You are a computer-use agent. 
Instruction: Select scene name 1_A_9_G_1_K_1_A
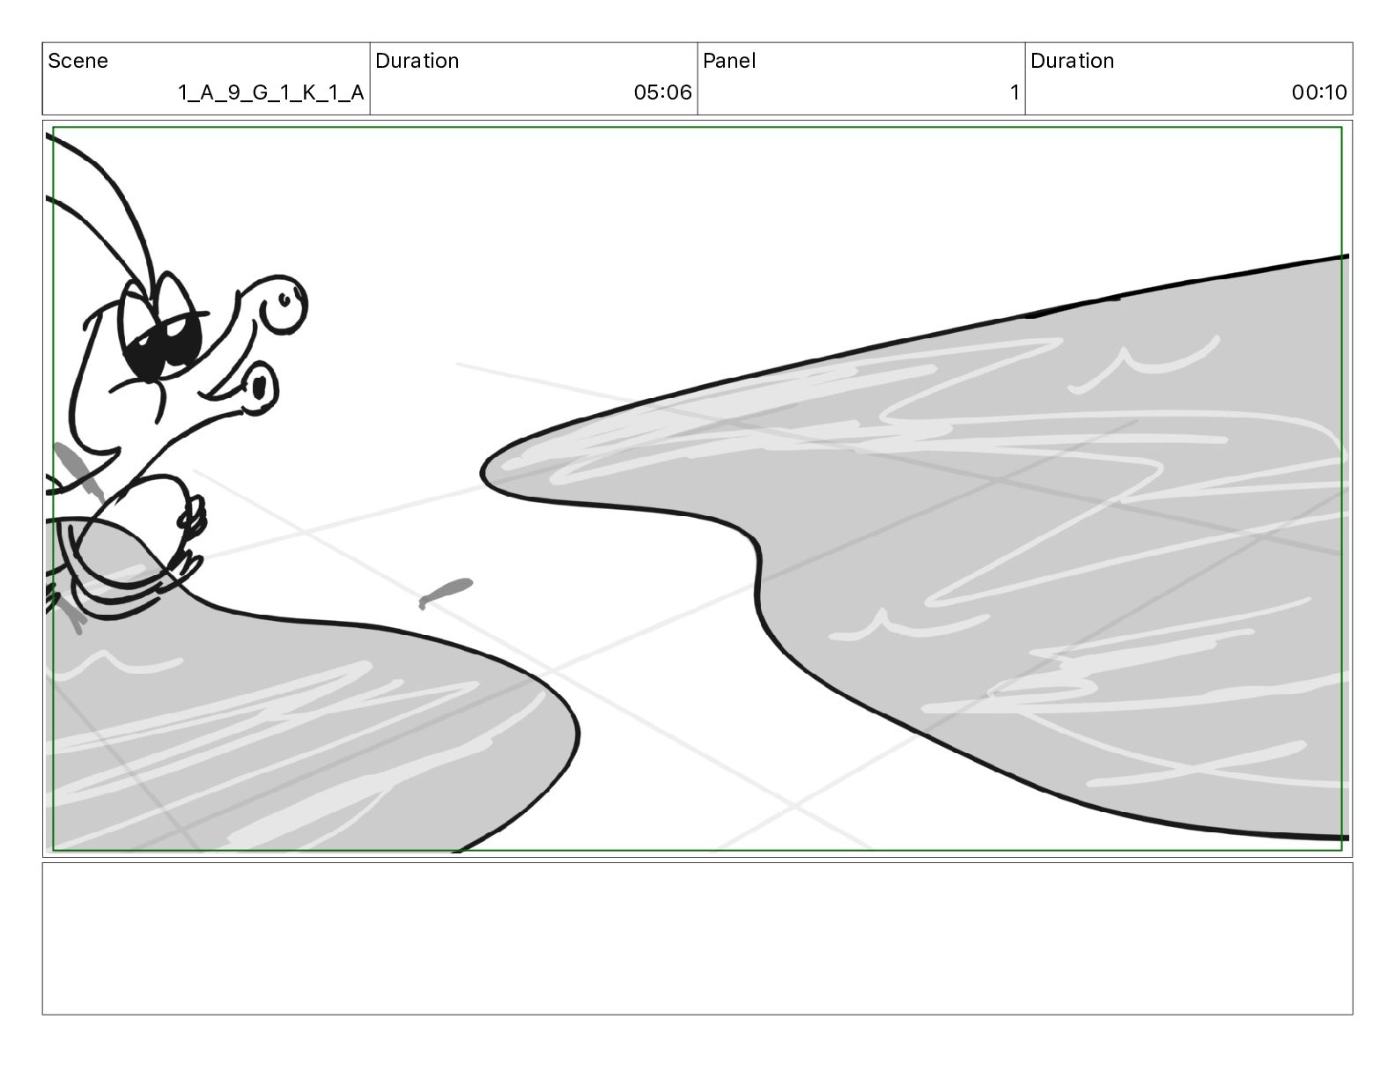pos(271,92)
